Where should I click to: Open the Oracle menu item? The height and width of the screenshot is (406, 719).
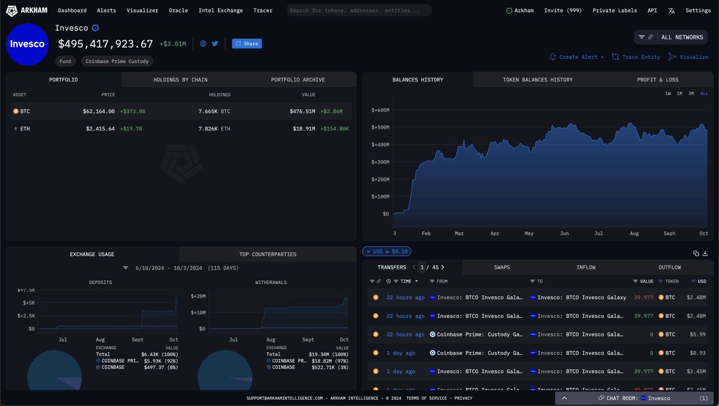(x=179, y=11)
